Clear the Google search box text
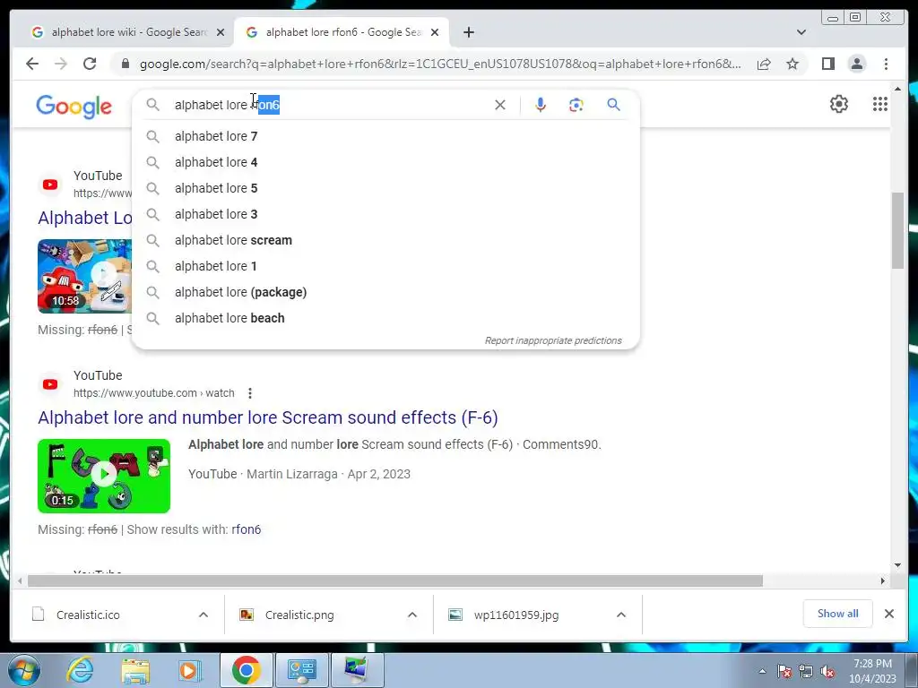 pos(500,105)
